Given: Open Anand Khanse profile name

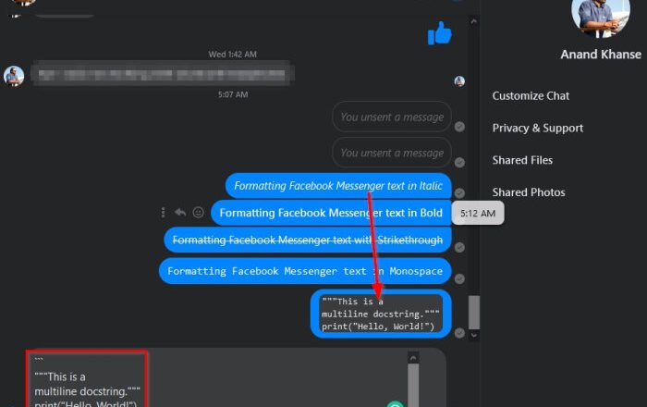Looking at the screenshot, I should (601, 55).
